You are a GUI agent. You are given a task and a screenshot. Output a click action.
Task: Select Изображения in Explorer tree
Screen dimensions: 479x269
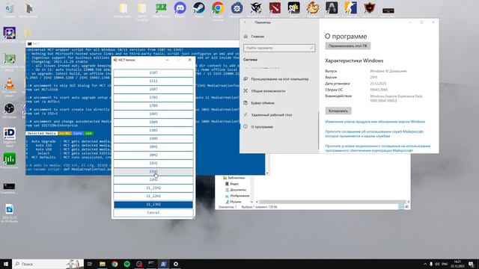pyautogui.click(x=237, y=196)
